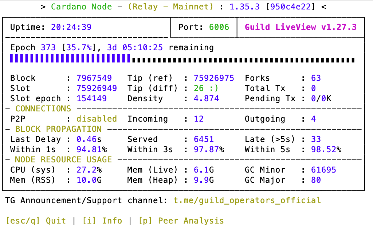Image resolution: width=373 pixels, height=225 pixels.
Task: Select the Mem (RSS) value 10.0G
Action: coord(89,180)
